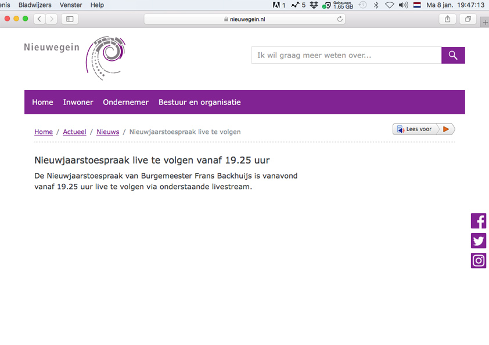The image size is (489, 345).
Task: Click the Nieuwegein spiral logo
Action: coord(106,57)
